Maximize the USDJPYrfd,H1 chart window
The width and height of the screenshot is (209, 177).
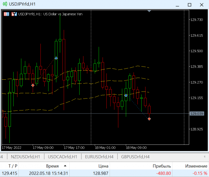pyautogui.click(x=190, y=5)
